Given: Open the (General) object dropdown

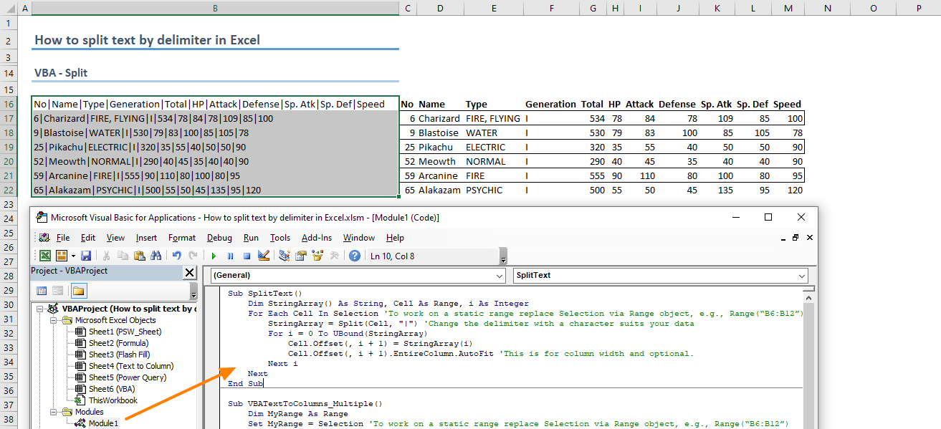Looking at the screenshot, I should coord(500,276).
